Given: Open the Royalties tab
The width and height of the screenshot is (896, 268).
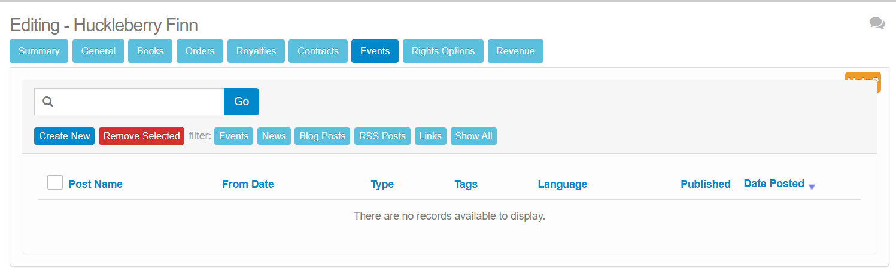Looking at the screenshot, I should click(256, 51).
